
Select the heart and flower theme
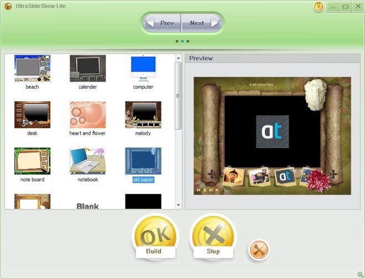point(88,114)
